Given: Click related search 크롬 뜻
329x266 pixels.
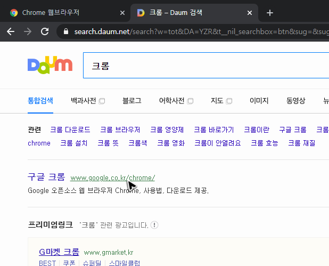Looking at the screenshot, I should tap(108, 143).
